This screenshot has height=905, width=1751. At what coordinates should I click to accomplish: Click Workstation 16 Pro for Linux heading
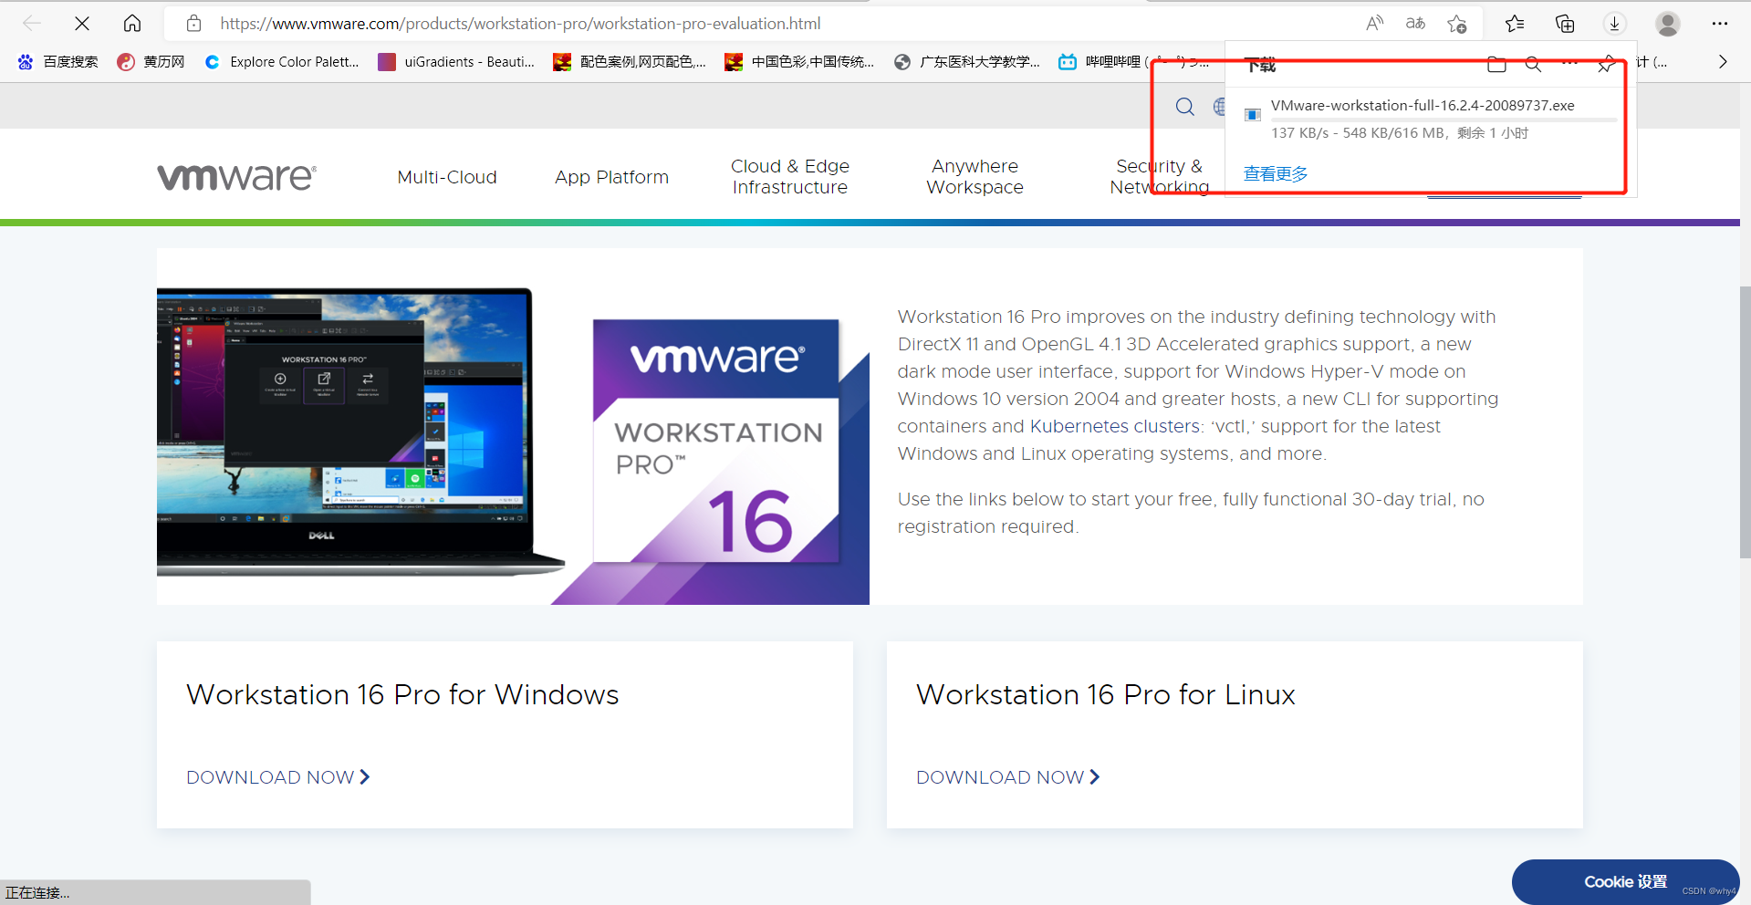coord(1106,695)
